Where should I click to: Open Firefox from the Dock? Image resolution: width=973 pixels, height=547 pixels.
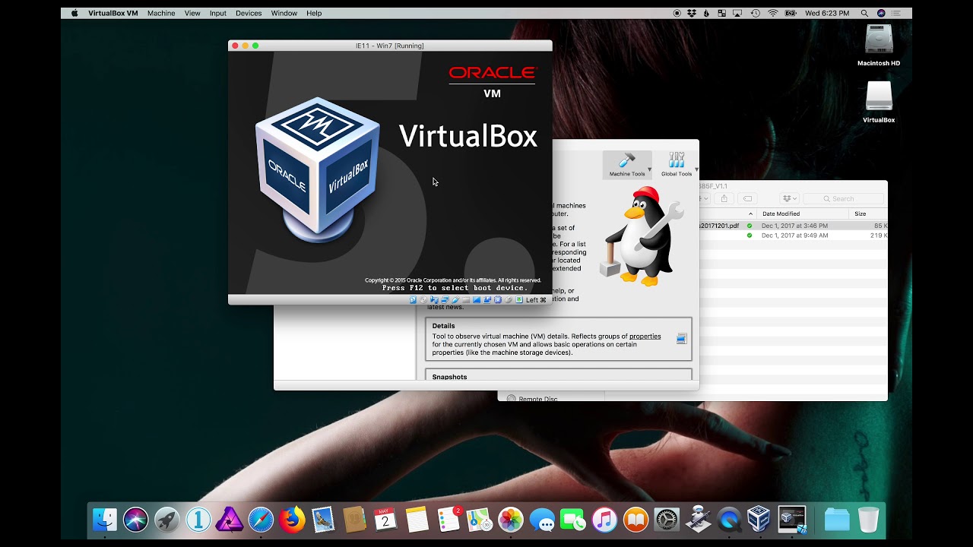(291, 520)
